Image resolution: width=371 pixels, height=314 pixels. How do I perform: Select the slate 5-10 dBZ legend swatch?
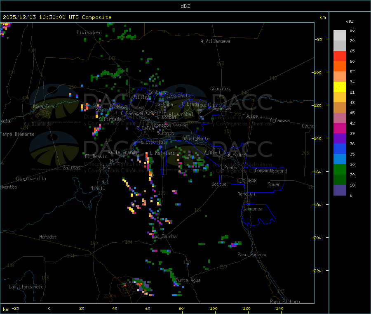click(340, 190)
